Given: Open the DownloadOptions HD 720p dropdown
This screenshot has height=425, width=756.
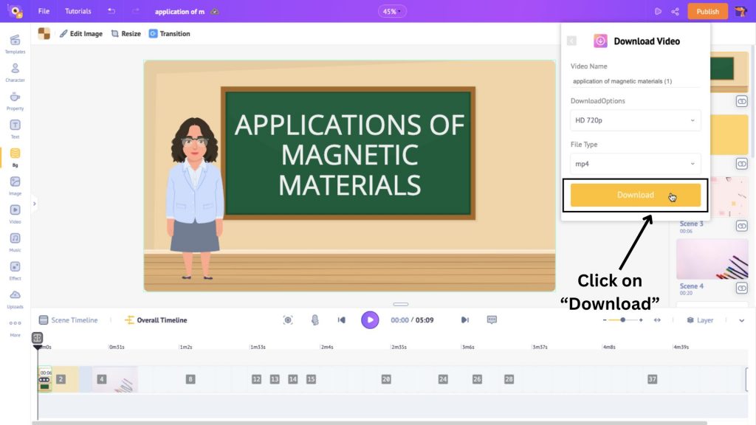Looking at the screenshot, I should [x=635, y=120].
